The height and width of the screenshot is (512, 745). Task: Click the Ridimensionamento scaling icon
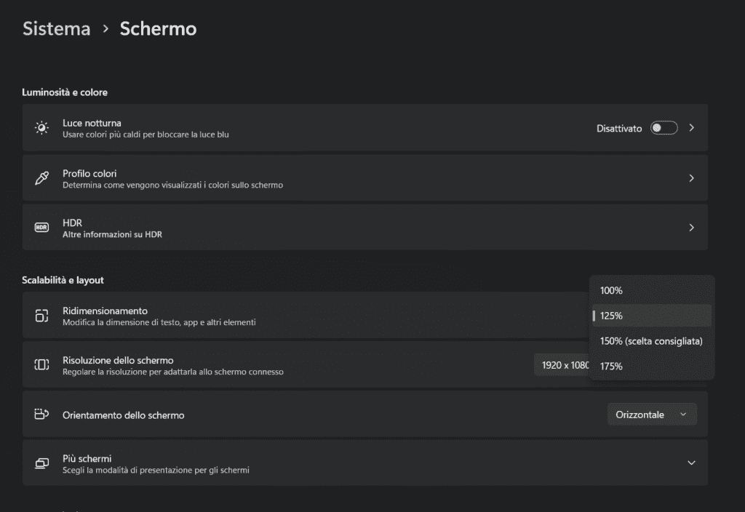click(x=41, y=316)
